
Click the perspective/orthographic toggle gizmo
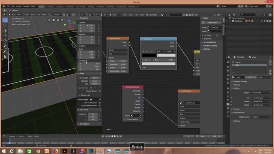pyautogui.click(x=49, y=20)
